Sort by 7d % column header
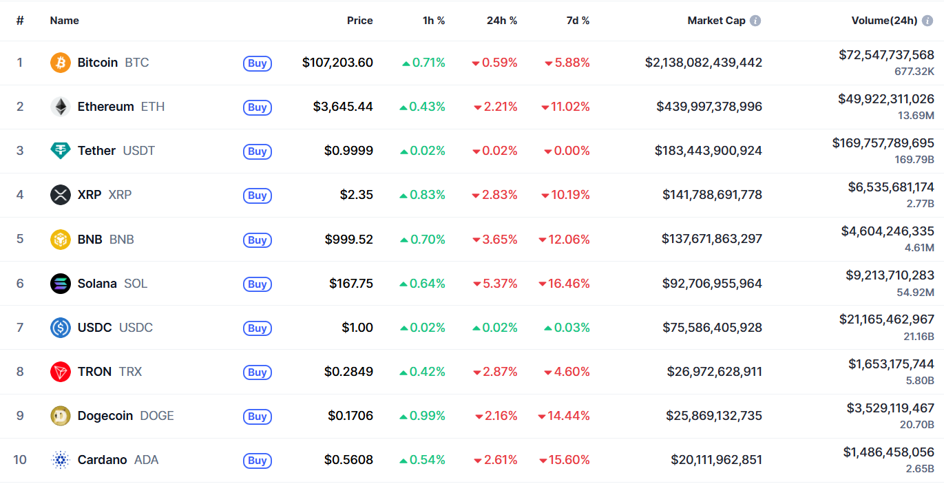944x484 pixels. [x=578, y=21]
